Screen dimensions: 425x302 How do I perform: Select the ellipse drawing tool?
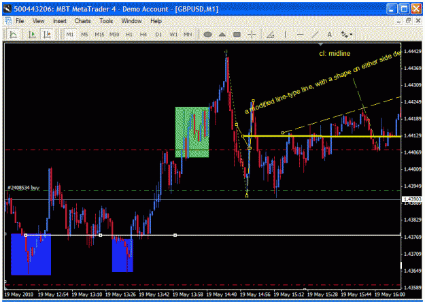coord(207,35)
